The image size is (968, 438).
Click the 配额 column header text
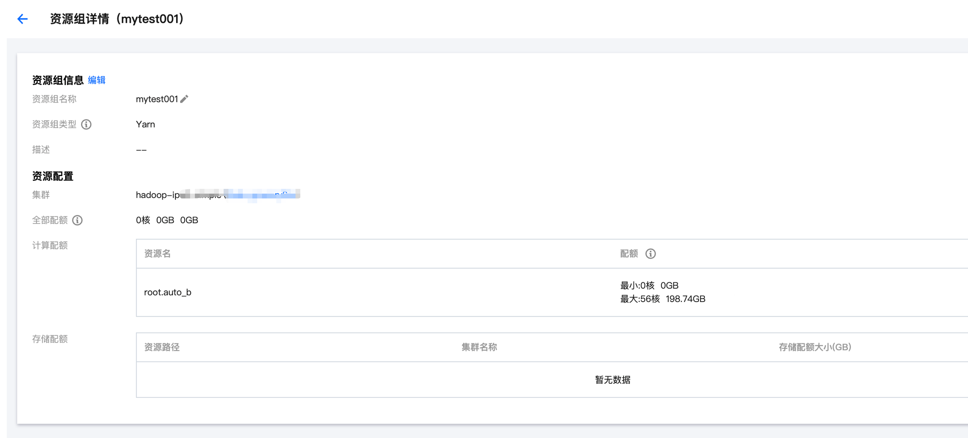click(629, 254)
